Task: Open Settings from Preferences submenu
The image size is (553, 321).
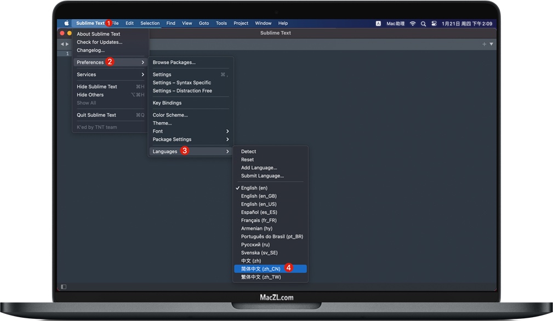Action: tap(190, 74)
